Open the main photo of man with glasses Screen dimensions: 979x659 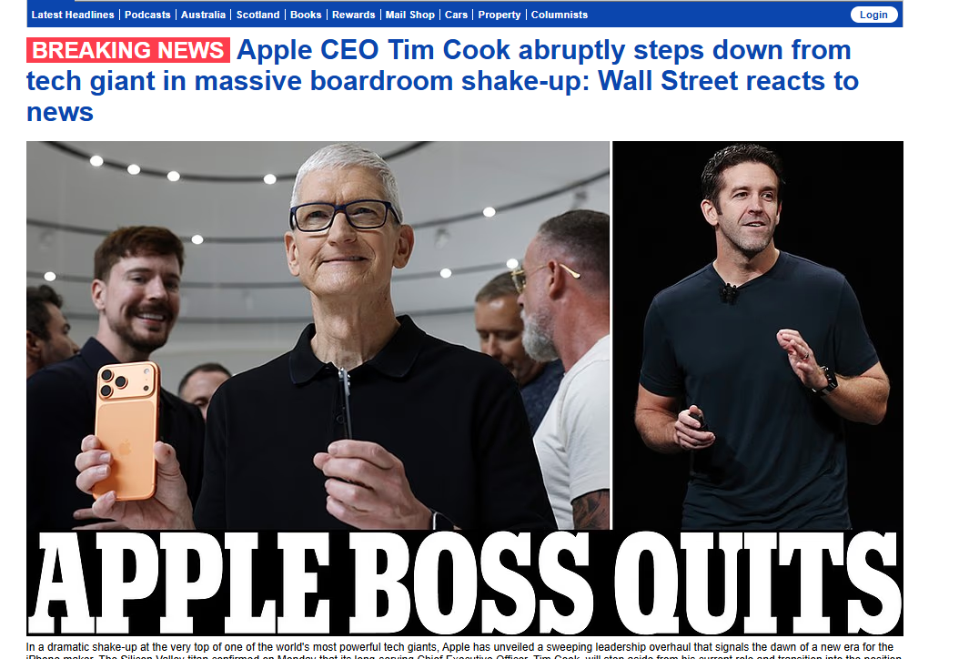[318, 335]
